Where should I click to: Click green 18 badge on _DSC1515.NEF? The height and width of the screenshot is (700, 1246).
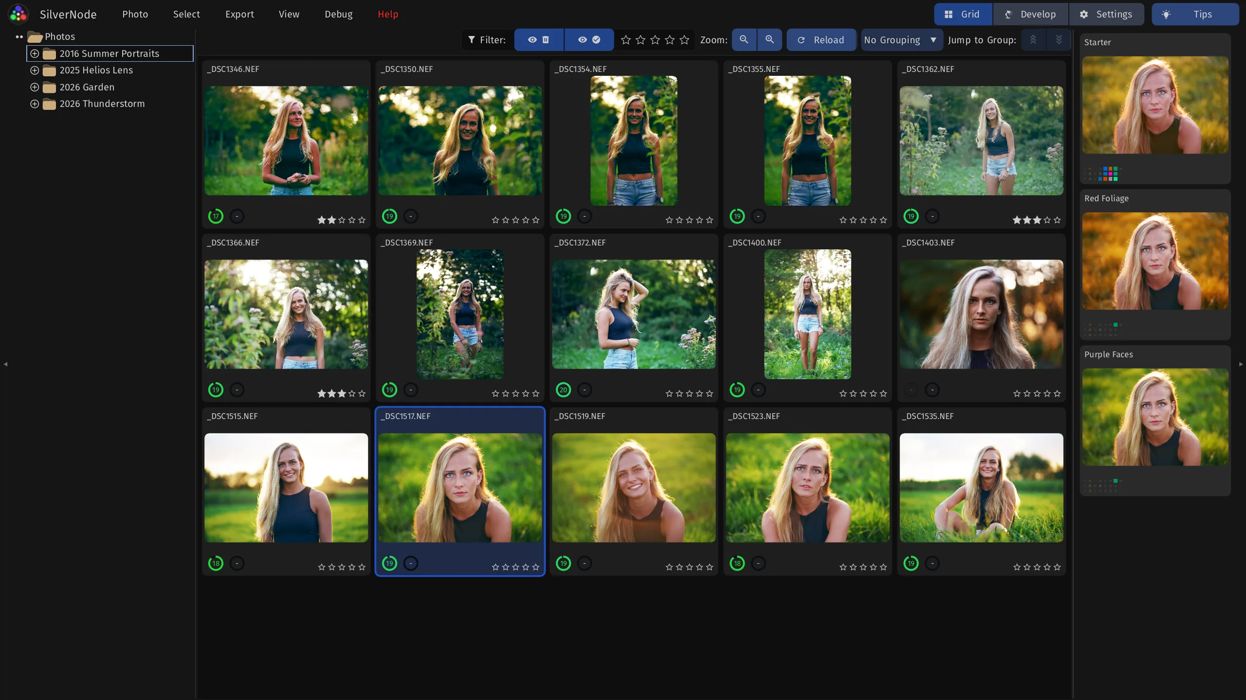click(216, 563)
